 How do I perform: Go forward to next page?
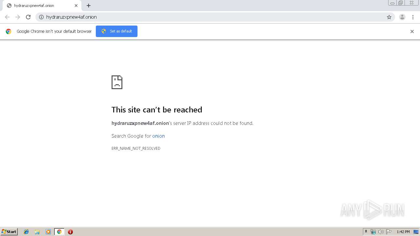18,17
